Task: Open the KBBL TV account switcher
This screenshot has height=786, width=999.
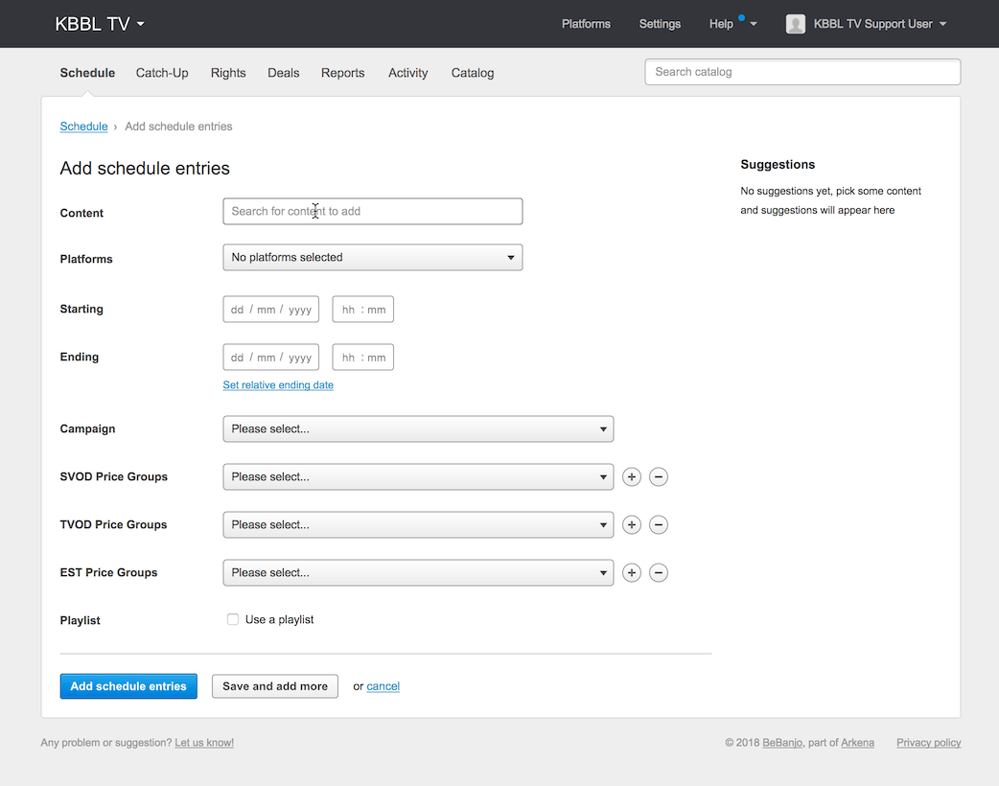Action: pyautogui.click(x=100, y=24)
